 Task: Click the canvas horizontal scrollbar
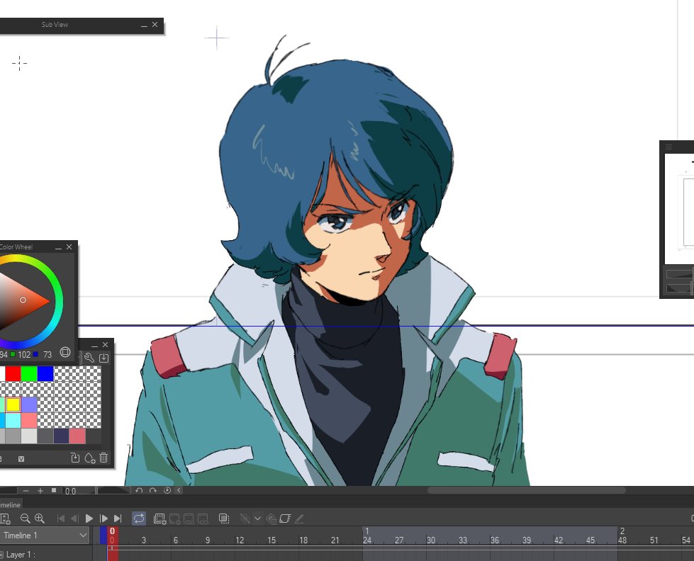(526, 490)
